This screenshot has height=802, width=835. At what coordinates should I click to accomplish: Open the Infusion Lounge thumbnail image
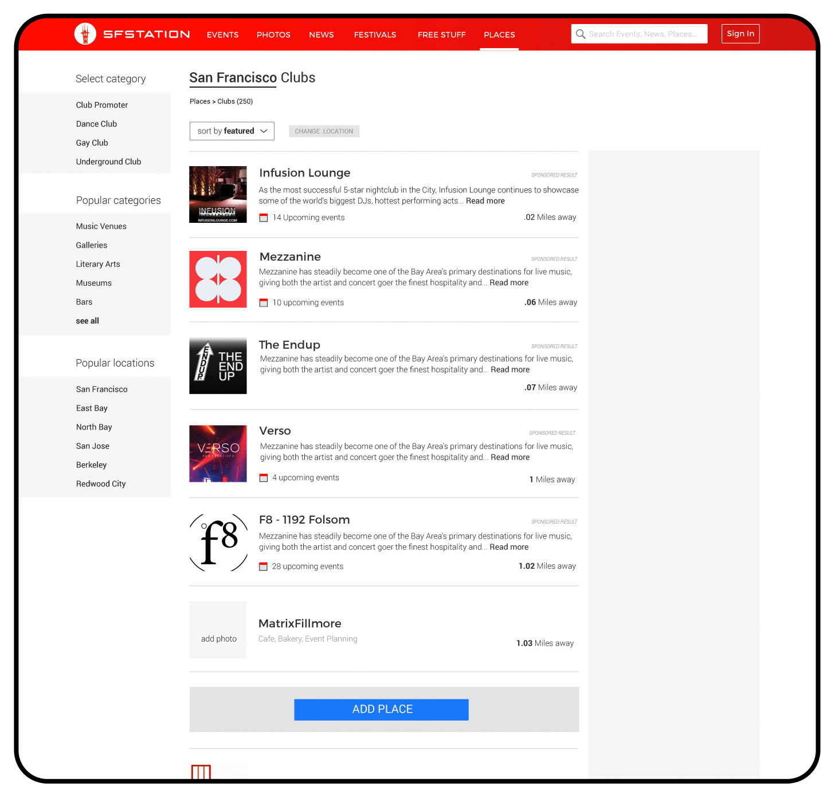pyautogui.click(x=218, y=195)
